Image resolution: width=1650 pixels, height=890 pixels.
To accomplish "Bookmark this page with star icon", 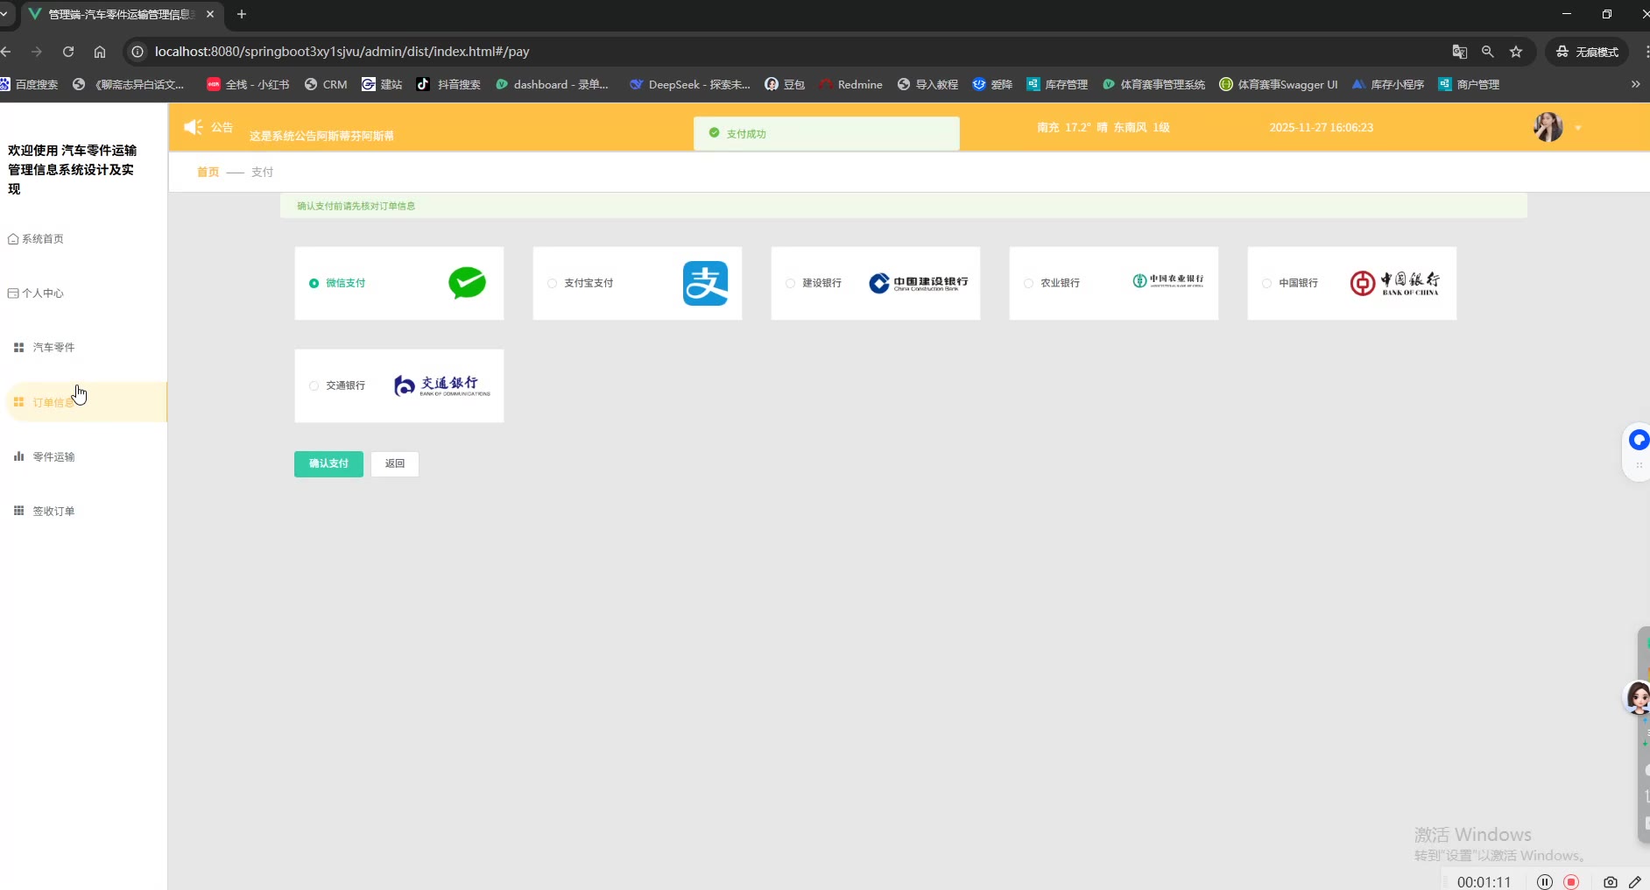I will pyautogui.click(x=1516, y=52).
